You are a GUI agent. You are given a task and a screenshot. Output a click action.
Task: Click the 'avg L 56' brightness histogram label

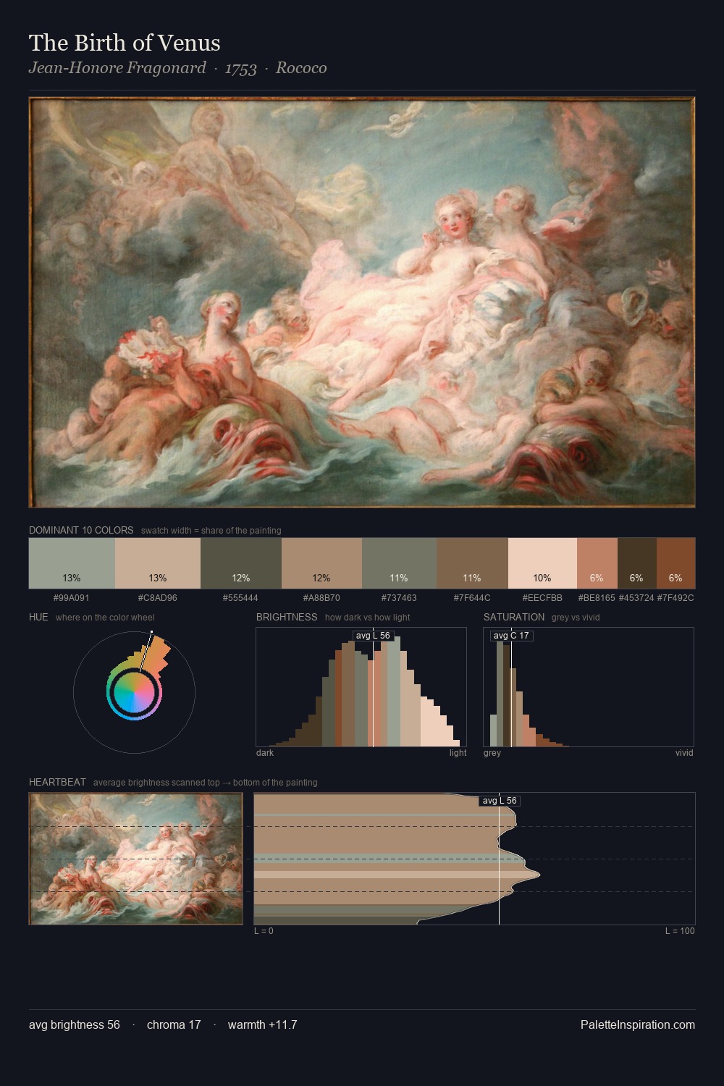click(x=373, y=636)
